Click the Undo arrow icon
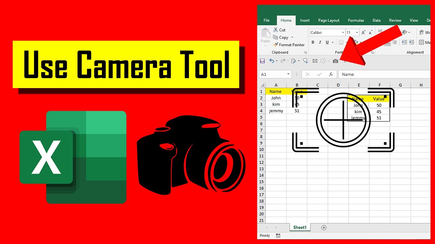Screen dimensions: 435x244 (272, 61)
